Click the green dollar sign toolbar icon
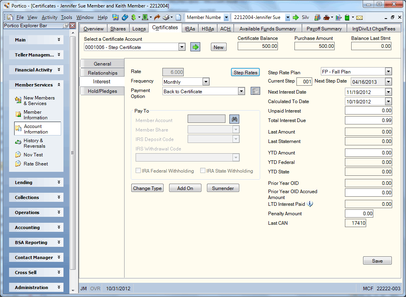 tap(134, 17)
